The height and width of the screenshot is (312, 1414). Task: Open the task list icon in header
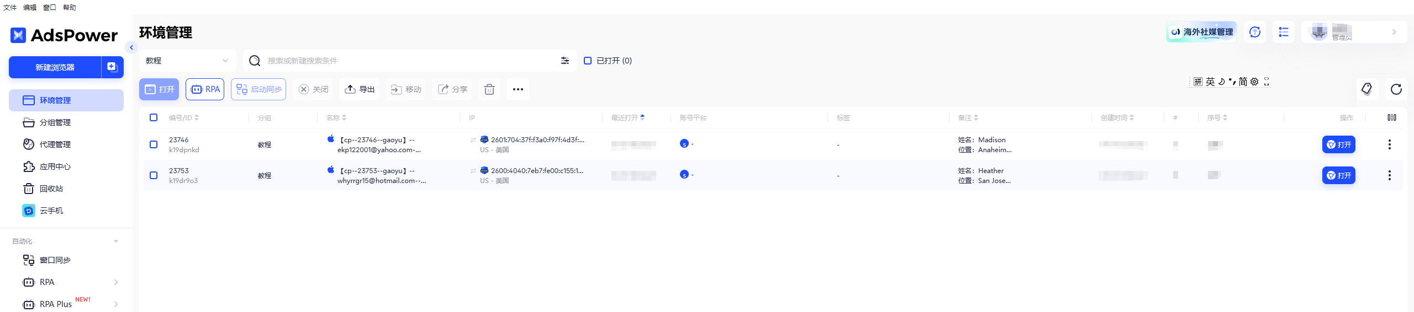click(1283, 32)
